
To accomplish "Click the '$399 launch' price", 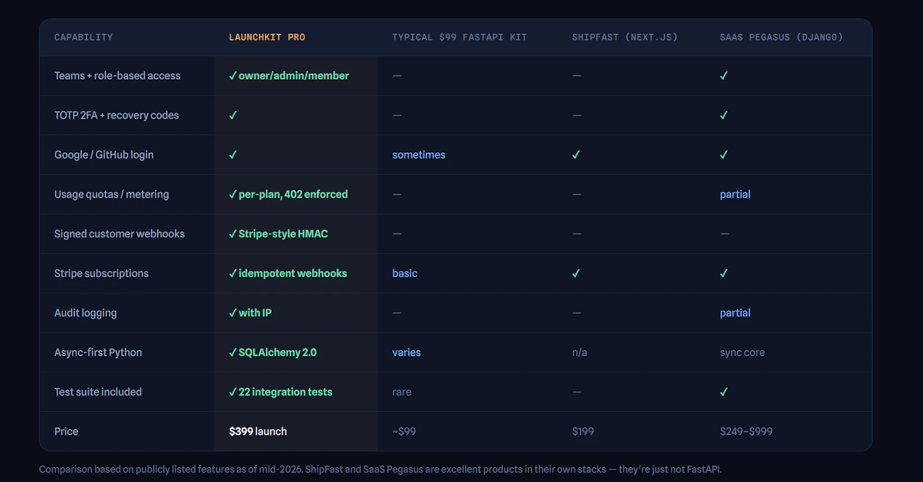I will tap(258, 431).
